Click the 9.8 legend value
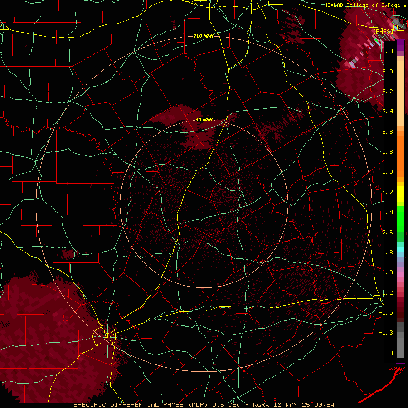Image resolution: width=408 pixels, height=408 pixels. 388,51
